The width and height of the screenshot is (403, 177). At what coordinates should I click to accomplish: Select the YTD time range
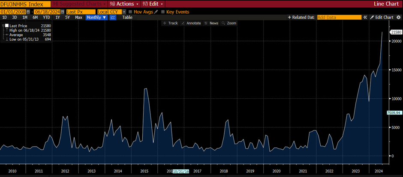coord(45,18)
